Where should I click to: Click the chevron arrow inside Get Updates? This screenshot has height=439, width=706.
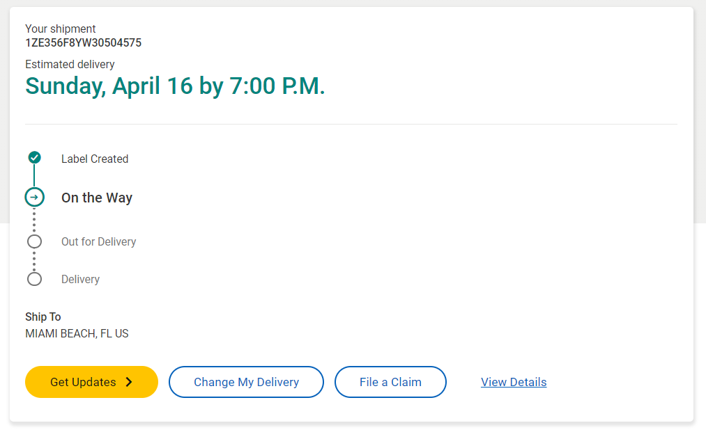coord(129,382)
